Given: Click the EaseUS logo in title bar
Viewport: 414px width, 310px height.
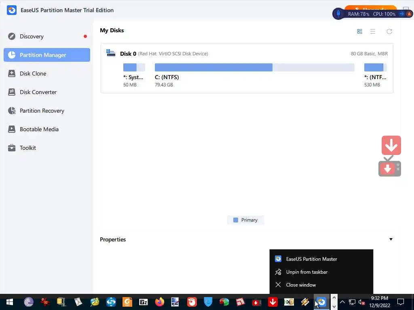Looking at the screenshot, I should pos(12,10).
